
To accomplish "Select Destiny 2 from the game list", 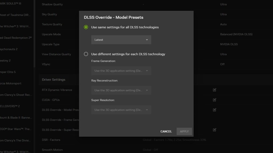I will pyautogui.click(x=11, y=61).
